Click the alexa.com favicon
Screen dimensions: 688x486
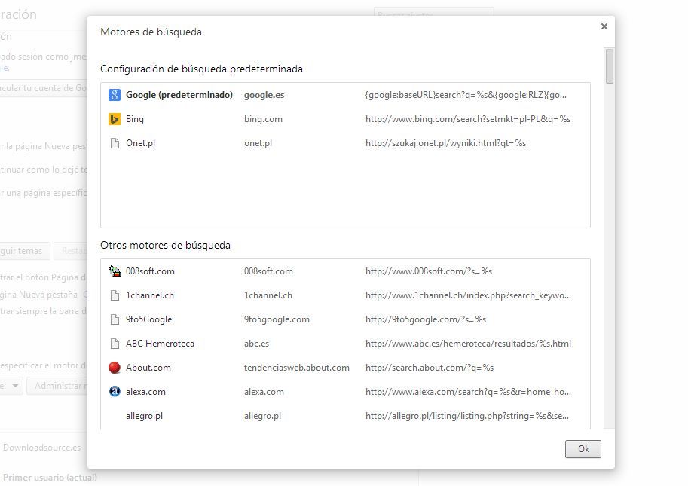tap(115, 392)
